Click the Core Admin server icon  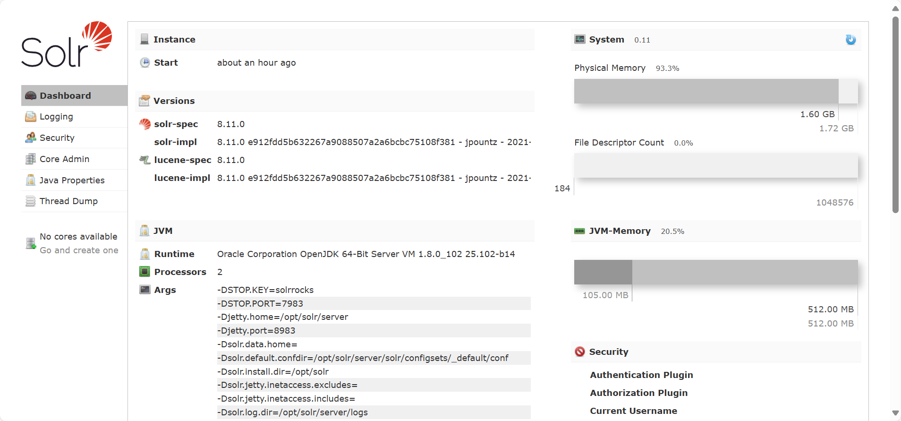coord(31,159)
